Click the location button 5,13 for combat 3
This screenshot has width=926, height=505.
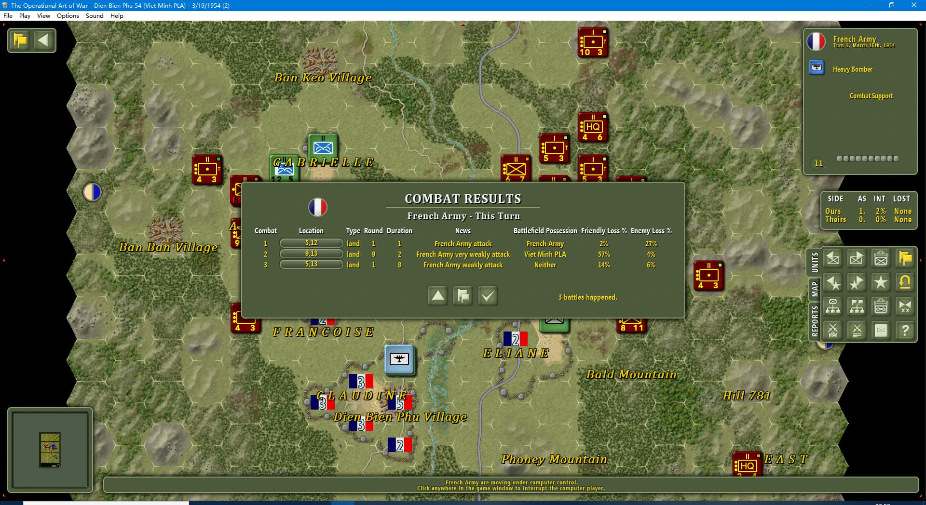coord(311,265)
